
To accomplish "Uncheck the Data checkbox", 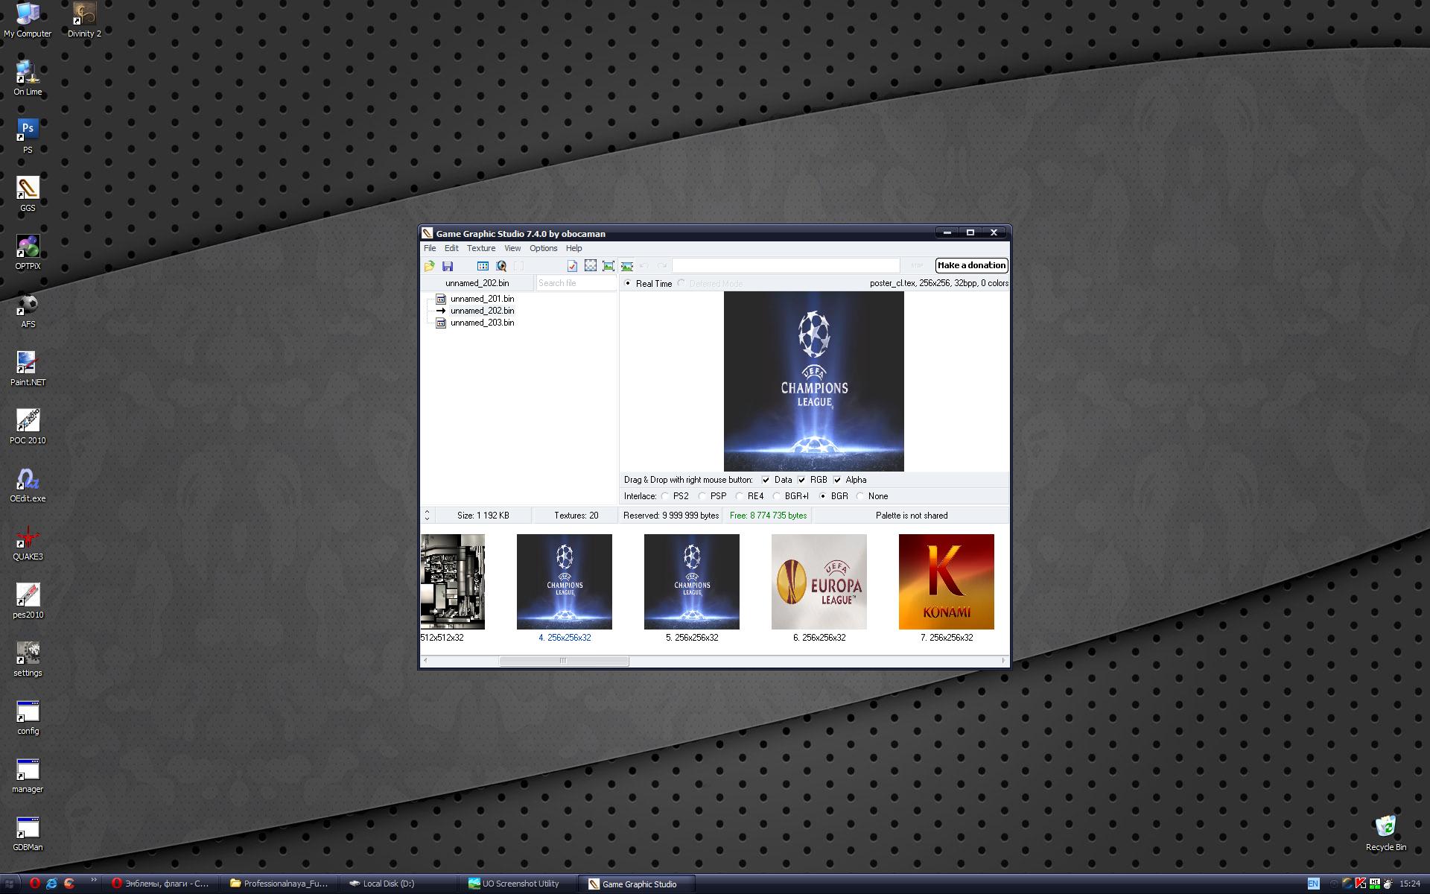I will [x=766, y=480].
